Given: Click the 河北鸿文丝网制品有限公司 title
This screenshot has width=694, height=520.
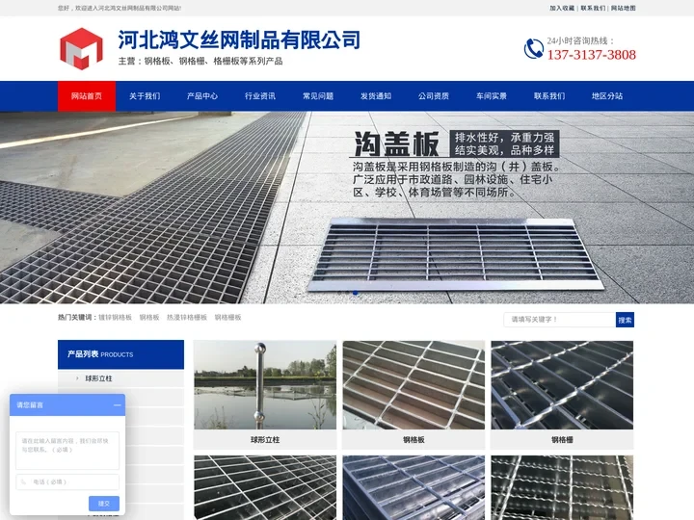Looking at the screenshot, I should tap(239, 40).
